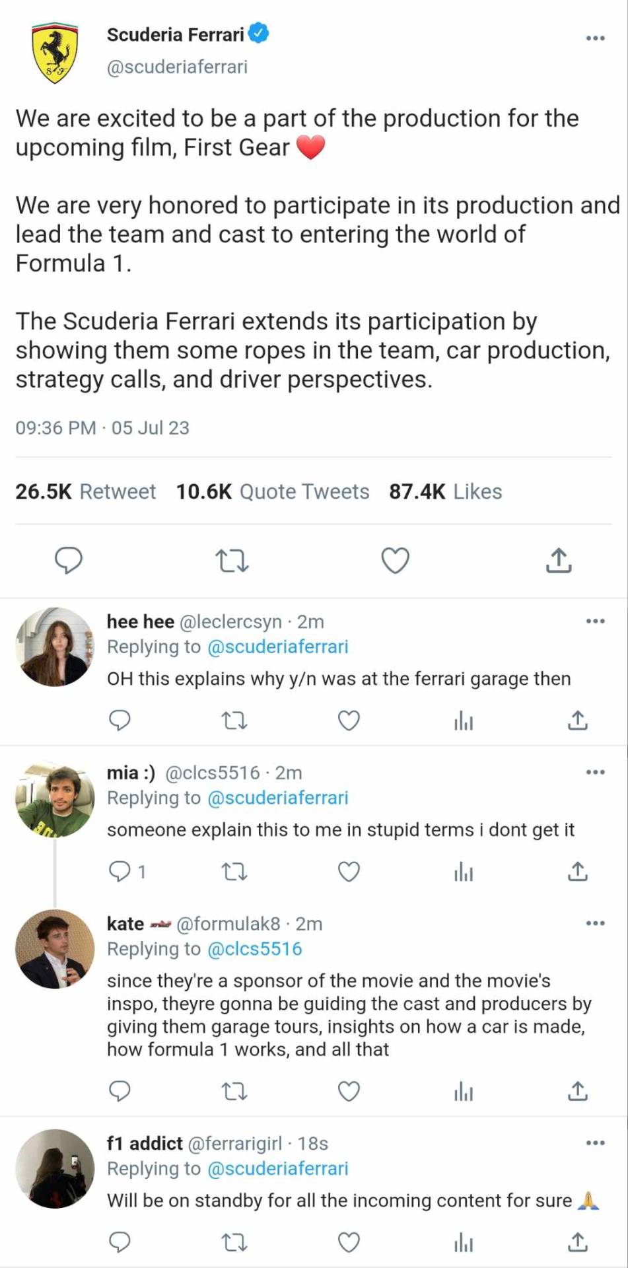Open the Scuderia Ferrari profile logo

[55, 53]
